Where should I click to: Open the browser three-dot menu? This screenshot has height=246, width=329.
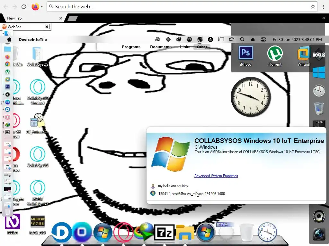pyautogui.click(x=323, y=7)
